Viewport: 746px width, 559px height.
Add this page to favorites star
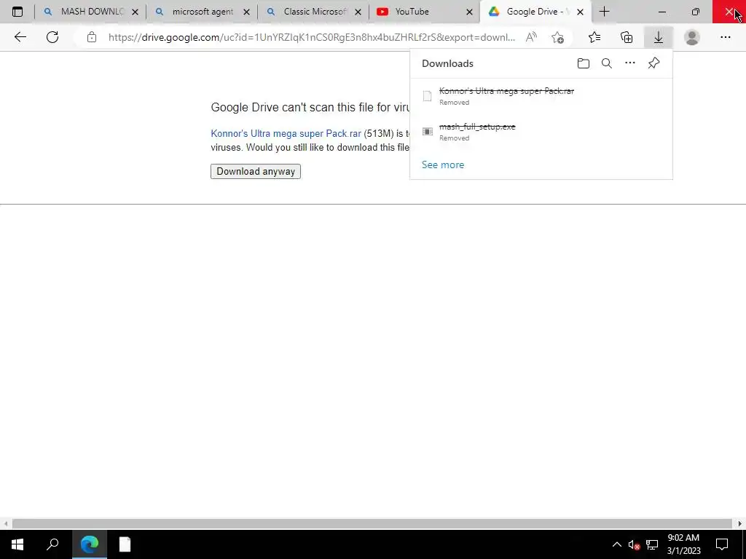pyautogui.click(x=557, y=37)
